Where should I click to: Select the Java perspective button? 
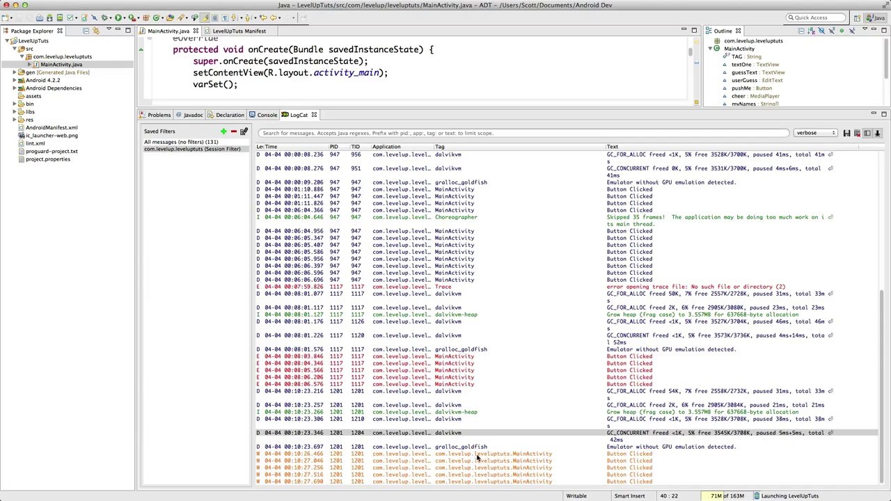[x=875, y=17]
